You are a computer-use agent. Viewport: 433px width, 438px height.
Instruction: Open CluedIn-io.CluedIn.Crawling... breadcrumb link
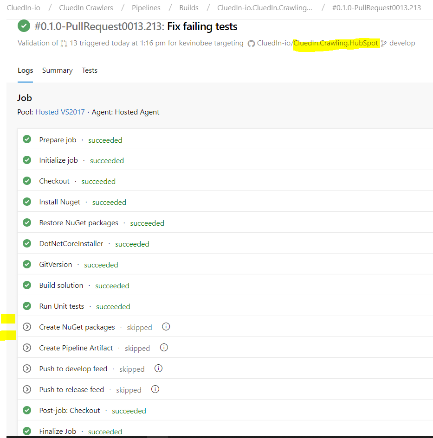pos(265,8)
